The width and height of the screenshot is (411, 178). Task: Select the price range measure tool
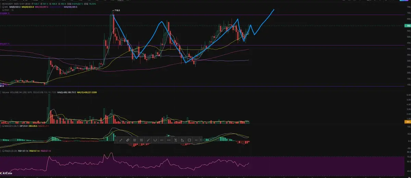point(176,140)
